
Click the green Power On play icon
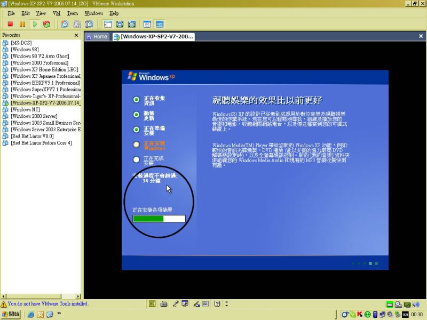click(35, 24)
